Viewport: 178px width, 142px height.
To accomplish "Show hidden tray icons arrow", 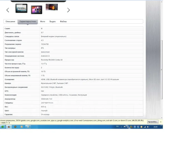I will coord(121,127).
